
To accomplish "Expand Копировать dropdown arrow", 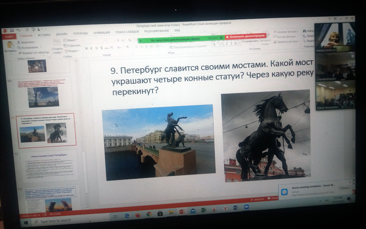I will (x=40, y=47).
